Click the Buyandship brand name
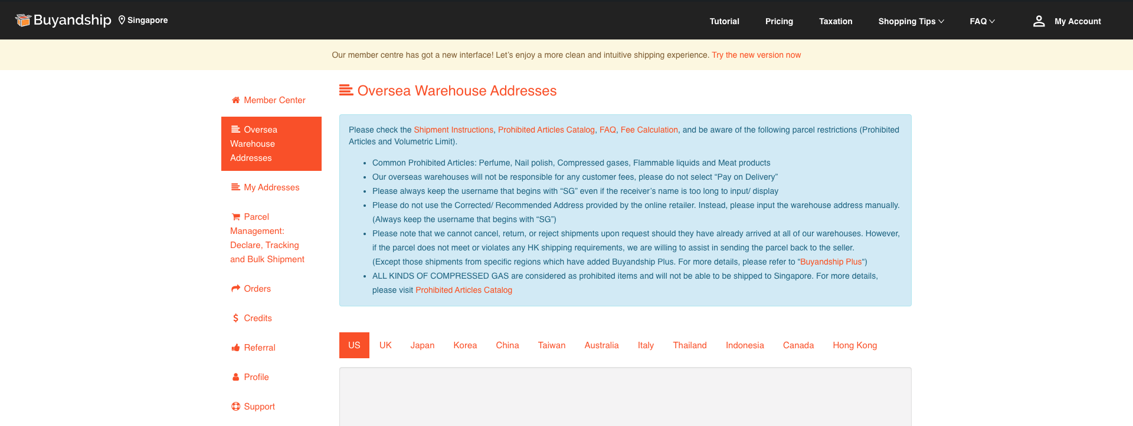This screenshot has width=1133, height=426. click(x=72, y=20)
